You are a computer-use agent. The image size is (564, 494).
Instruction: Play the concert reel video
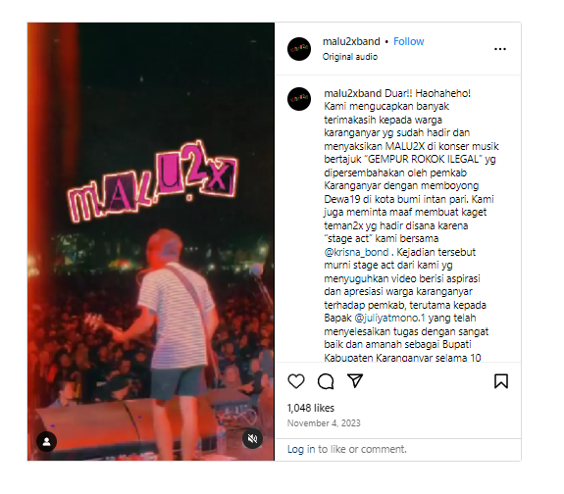point(151,241)
